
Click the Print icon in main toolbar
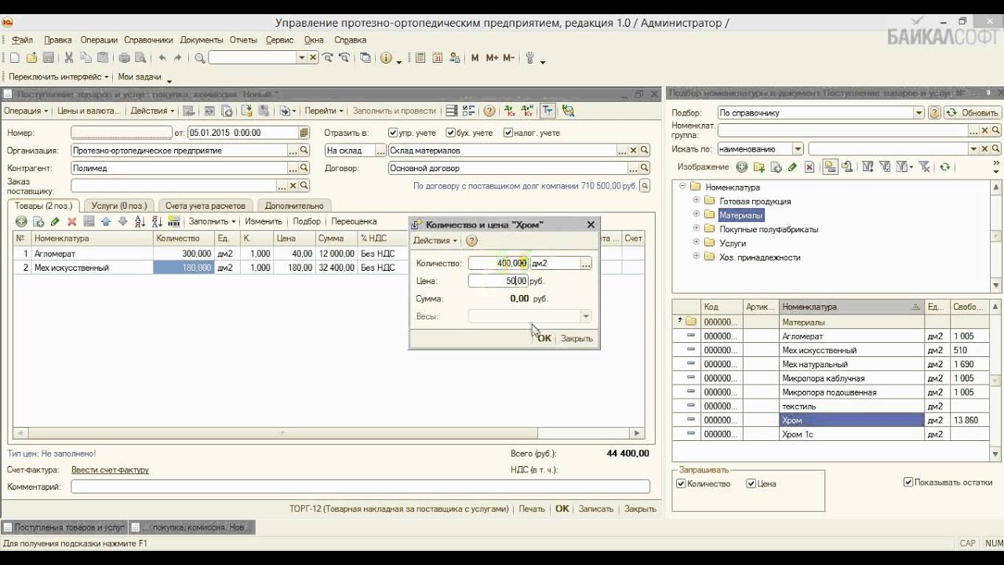[x=124, y=58]
